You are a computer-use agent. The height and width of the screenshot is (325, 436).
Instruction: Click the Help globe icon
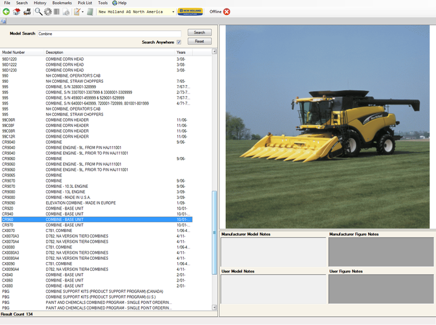pos(114,3)
